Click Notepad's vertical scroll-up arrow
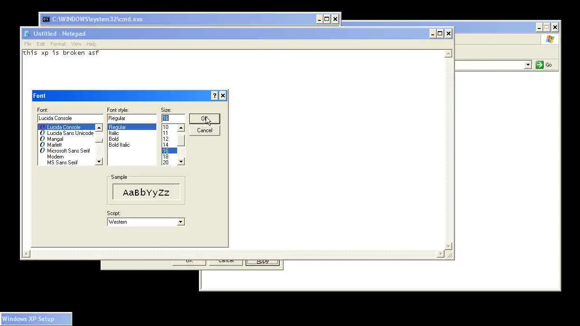Viewport: 580px width, 326px height. click(x=448, y=53)
